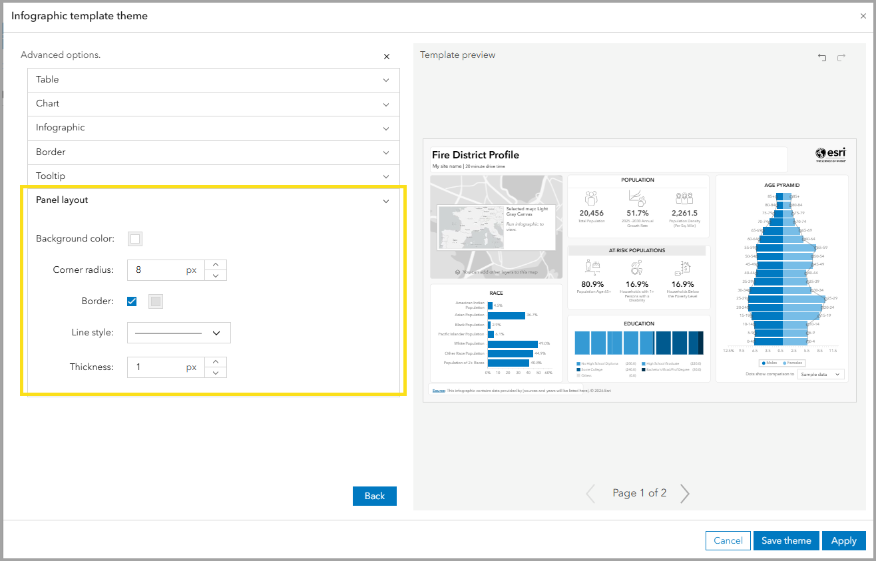
Task: Expand the Infographic options section
Action: click(x=213, y=128)
